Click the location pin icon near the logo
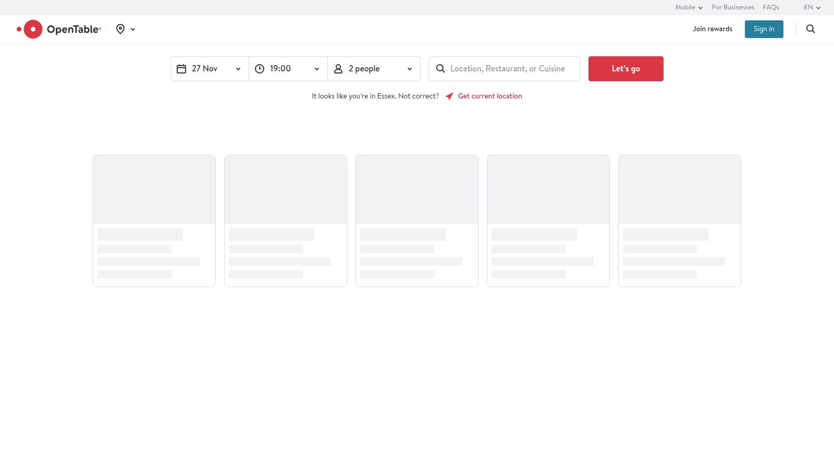Screen dimensions: 834x469 point(120,29)
